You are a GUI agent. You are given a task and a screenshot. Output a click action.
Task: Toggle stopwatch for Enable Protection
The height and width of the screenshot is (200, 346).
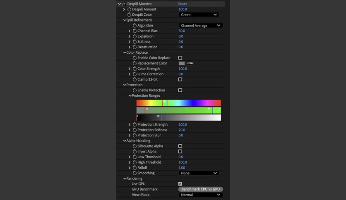tap(135, 90)
